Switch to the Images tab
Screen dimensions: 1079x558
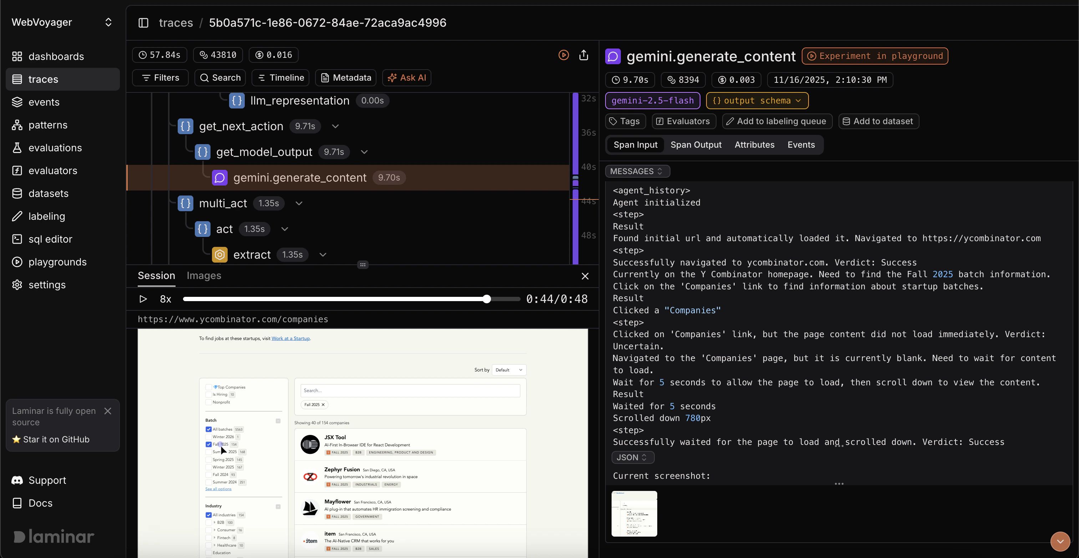tap(204, 276)
